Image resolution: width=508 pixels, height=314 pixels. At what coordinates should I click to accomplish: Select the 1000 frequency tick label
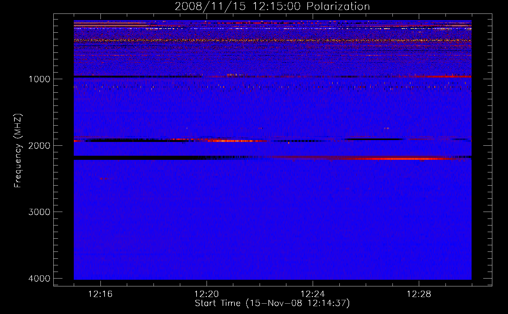click(39, 79)
